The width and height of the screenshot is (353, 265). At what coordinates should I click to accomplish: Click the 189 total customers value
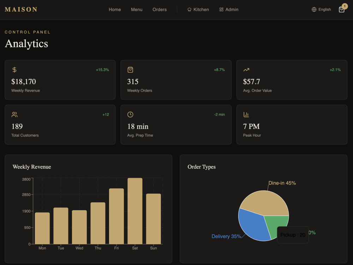pyautogui.click(x=17, y=126)
